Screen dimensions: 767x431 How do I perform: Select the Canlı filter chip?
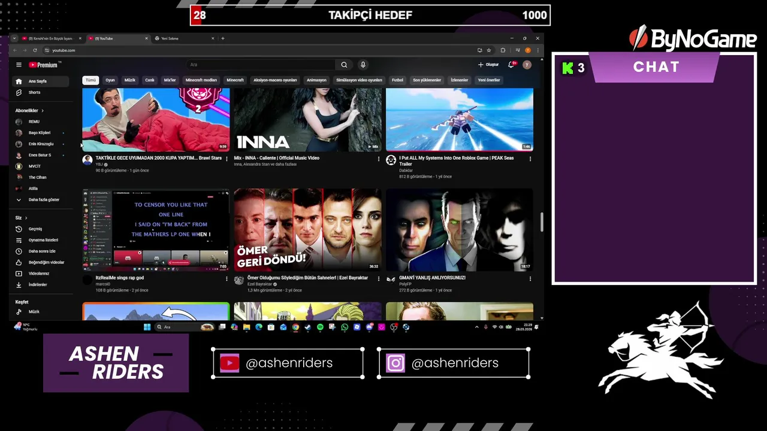[x=150, y=80]
